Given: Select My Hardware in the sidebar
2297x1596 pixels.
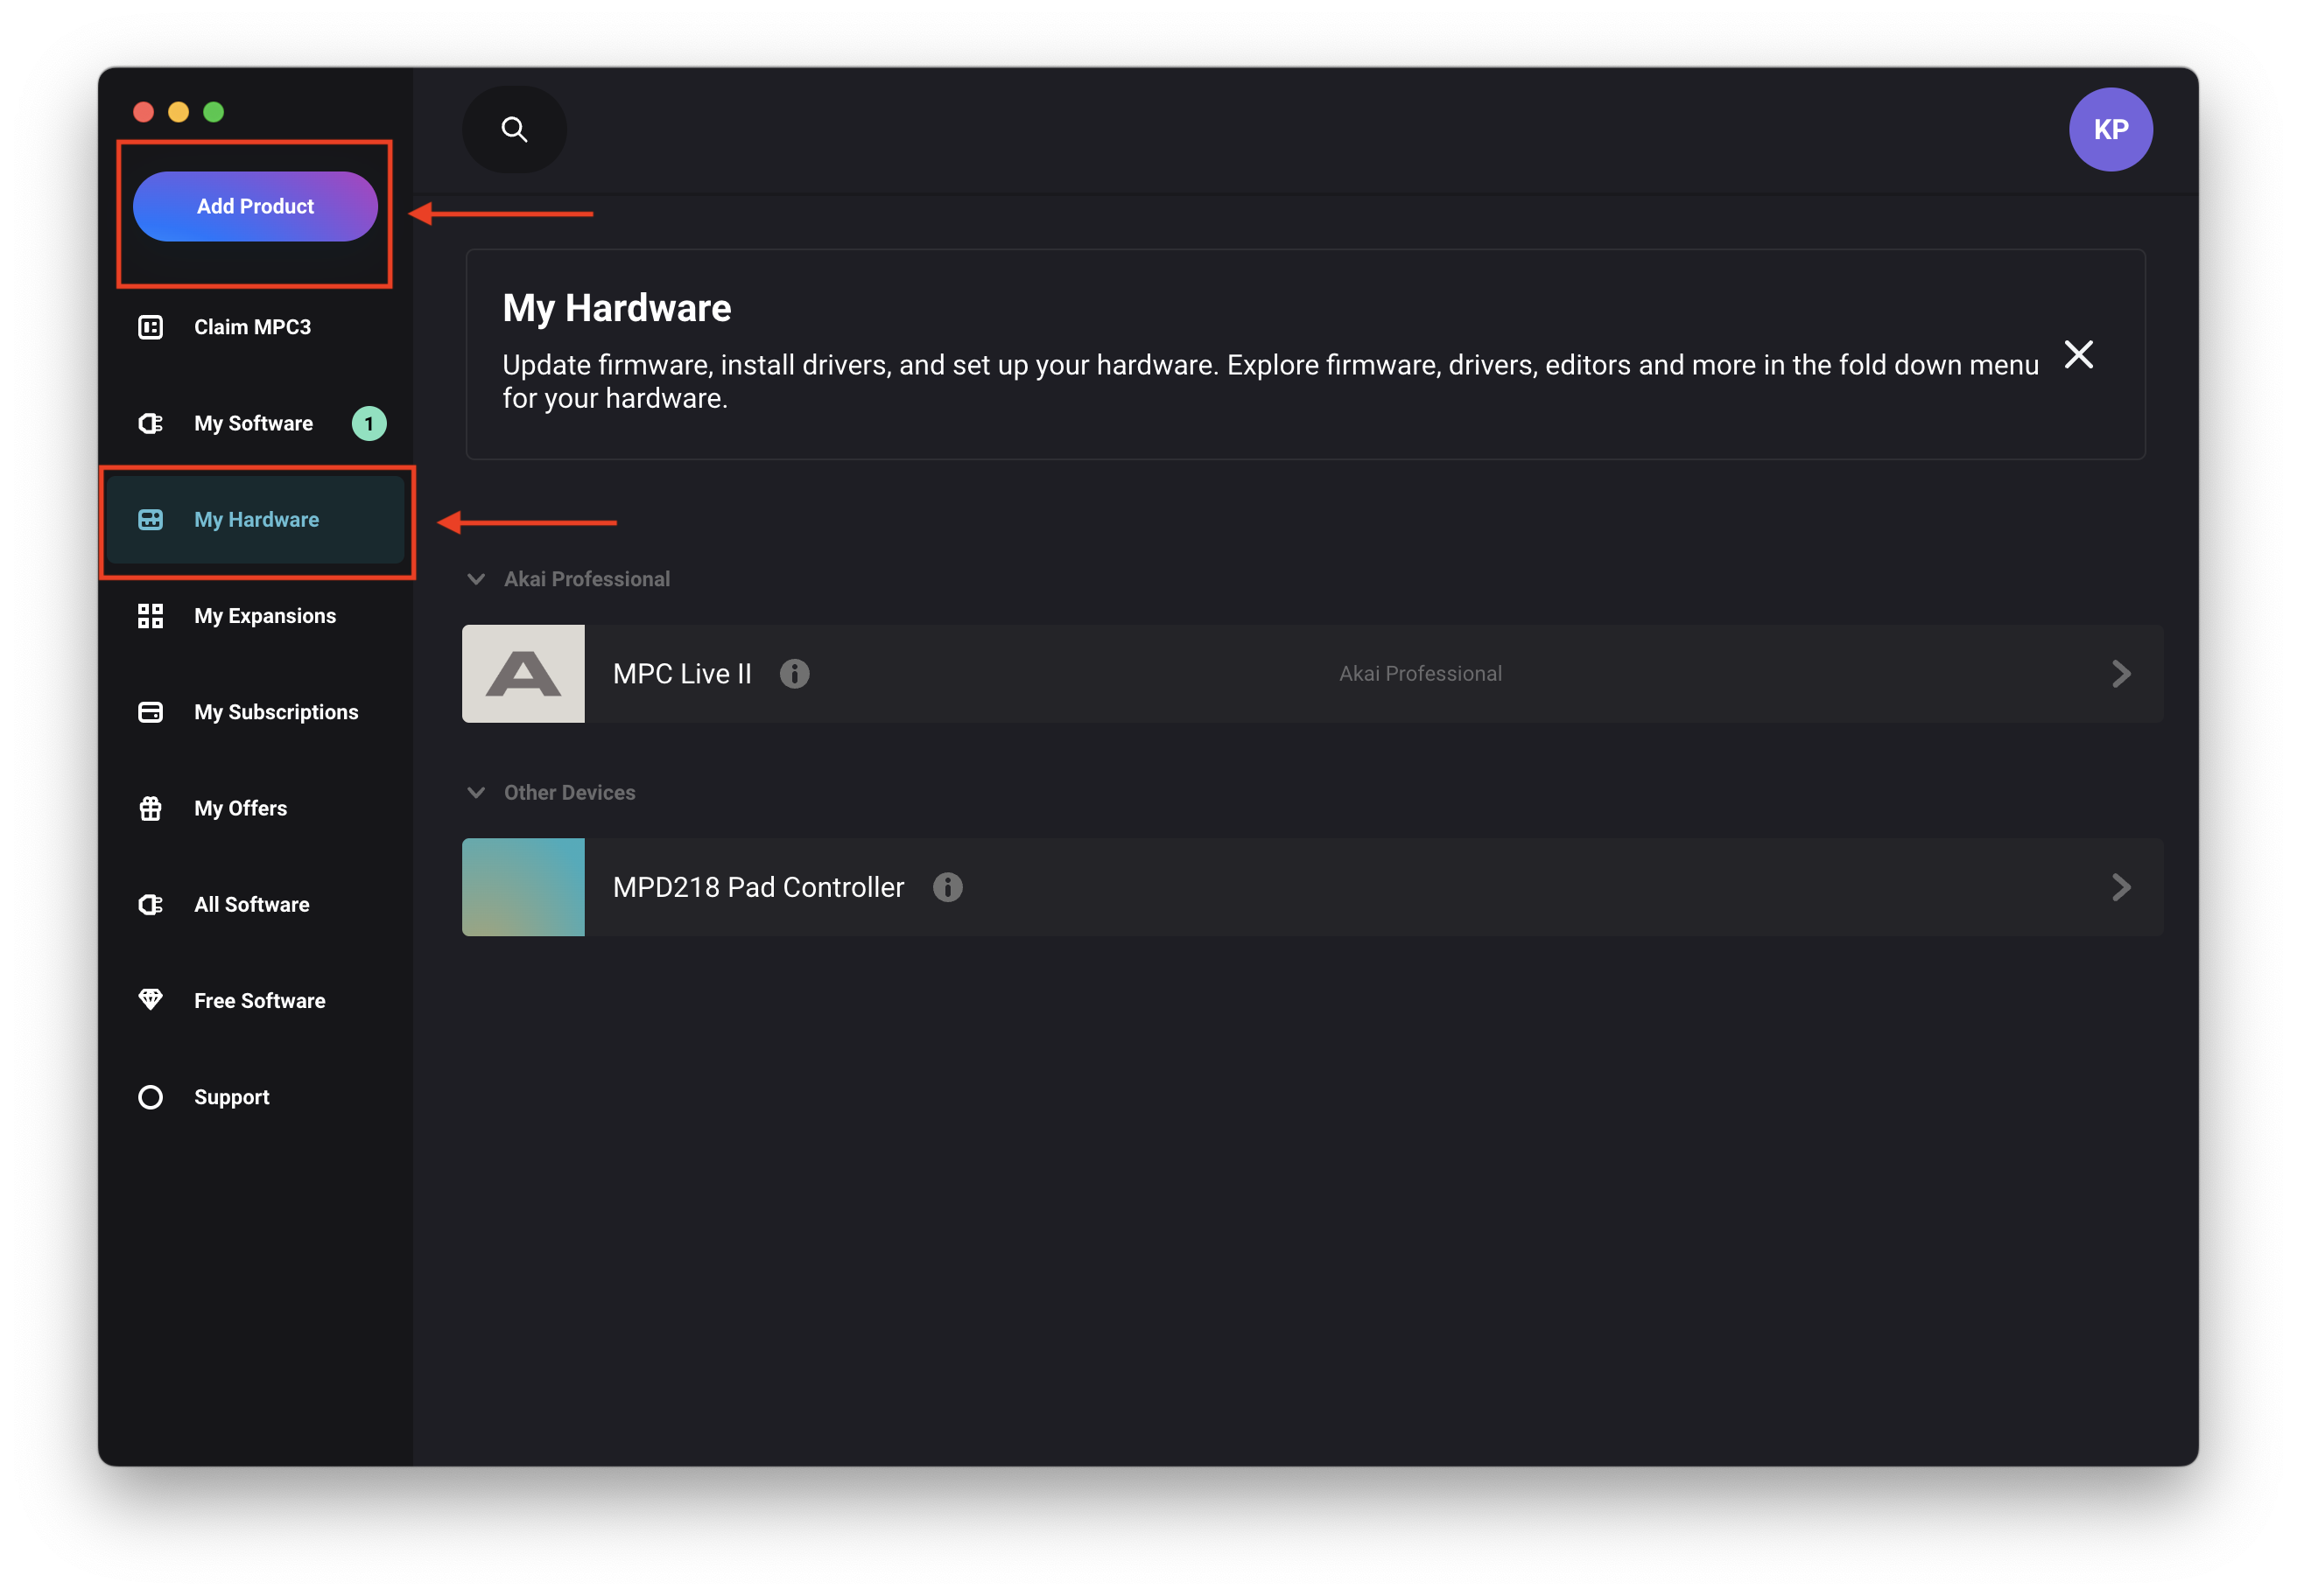Looking at the screenshot, I should (256, 520).
